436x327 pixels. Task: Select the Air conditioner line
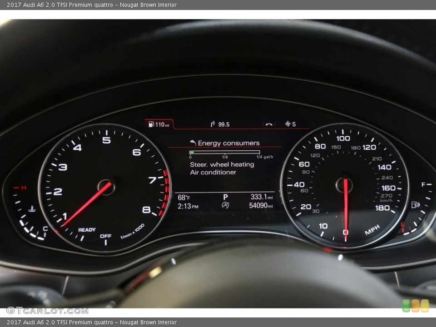(213, 173)
